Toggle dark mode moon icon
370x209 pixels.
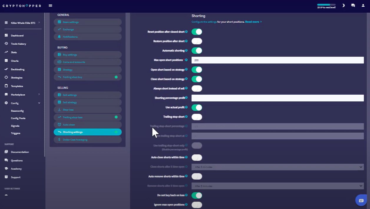(343, 6)
